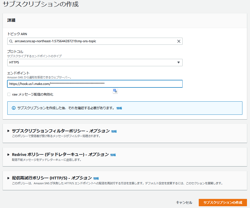Expand 配信再試行ポリシー (HTTP/S) section
Viewport: 250px width, 208px height.
pyautogui.click(x=8, y=178)
